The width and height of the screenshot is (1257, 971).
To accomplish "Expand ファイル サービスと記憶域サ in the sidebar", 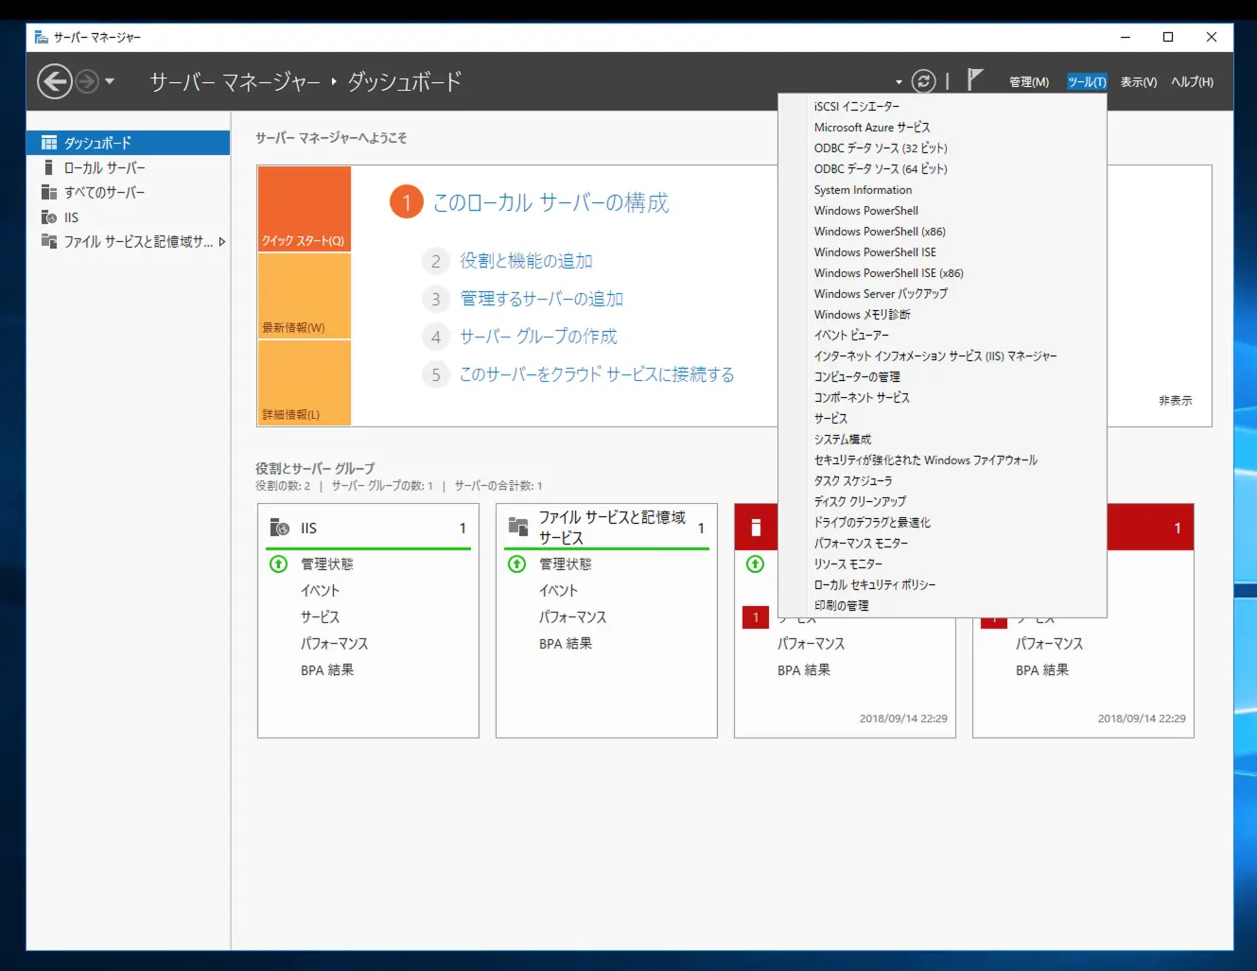I will 221,241.
